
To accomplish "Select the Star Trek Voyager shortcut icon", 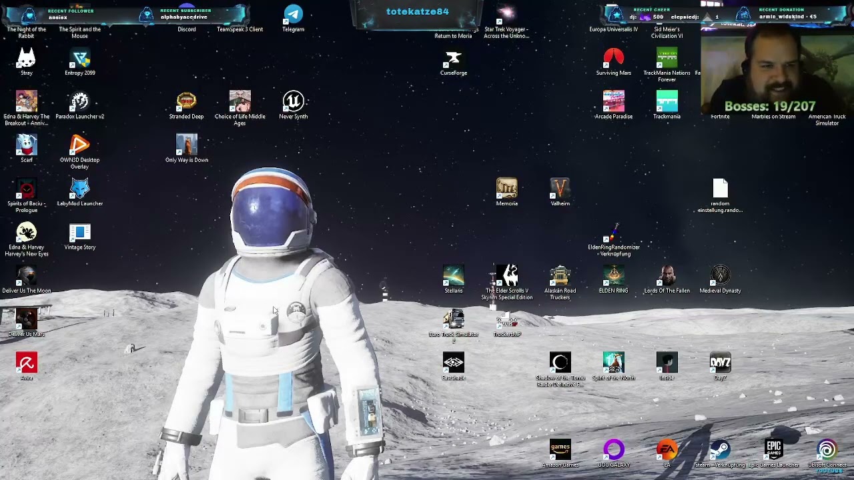I will point(507,15).
